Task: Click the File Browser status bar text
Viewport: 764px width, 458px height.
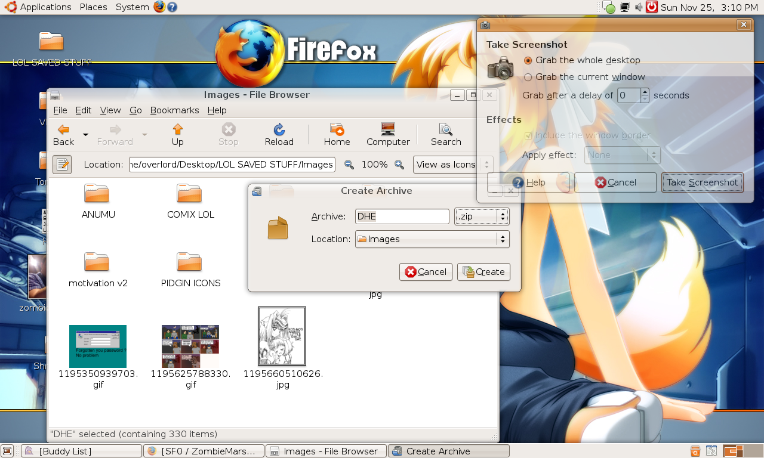Action: pyautogui.click(x=134, y=434)
